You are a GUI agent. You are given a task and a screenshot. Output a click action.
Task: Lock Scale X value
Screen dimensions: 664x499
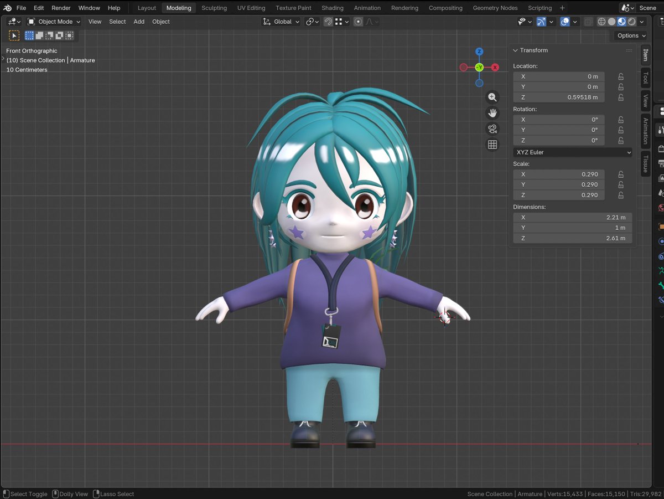click(x=621, y=174)
